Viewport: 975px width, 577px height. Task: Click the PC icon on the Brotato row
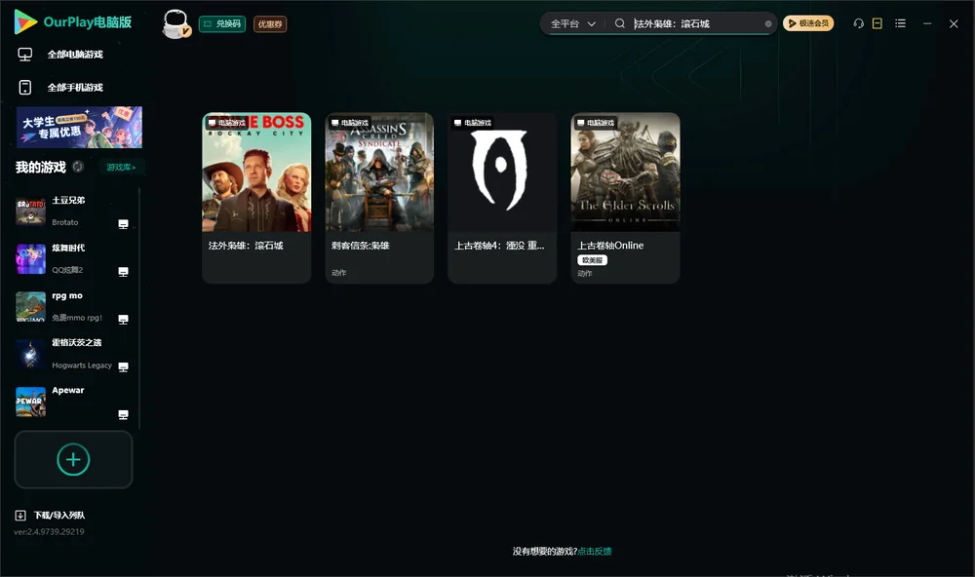(123, 224)
